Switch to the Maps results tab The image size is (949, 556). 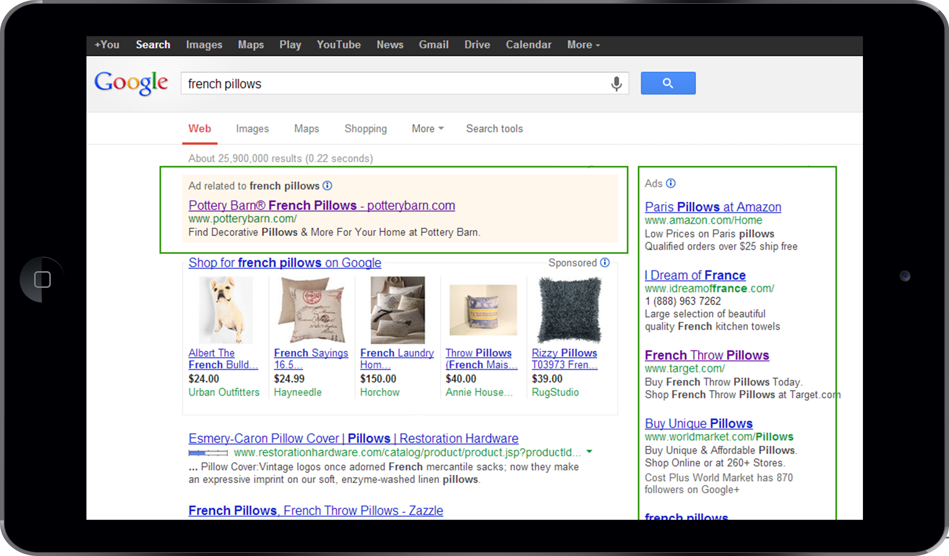[x=306, y=129]
